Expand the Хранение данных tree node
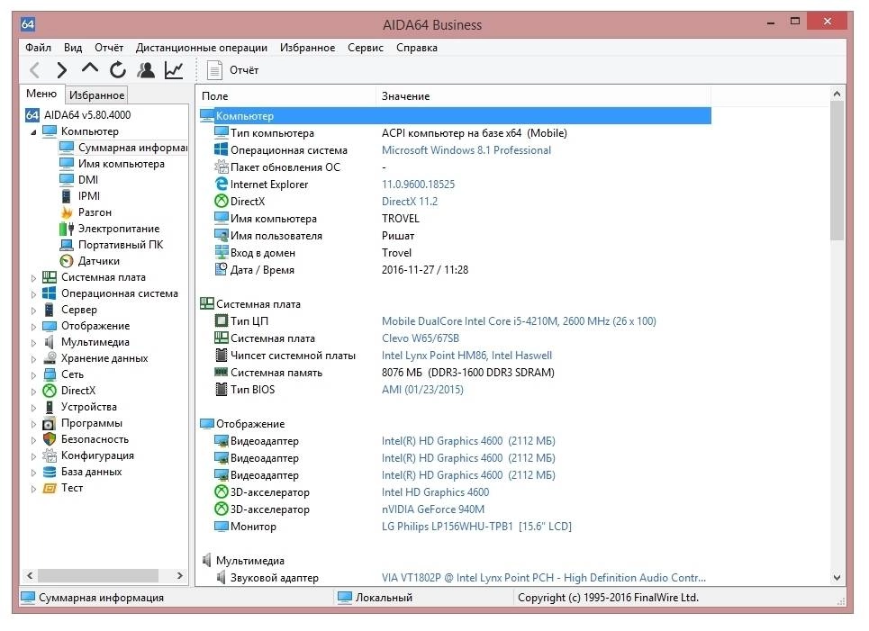Viewport: 869px width, 631px height. [33, 359]
